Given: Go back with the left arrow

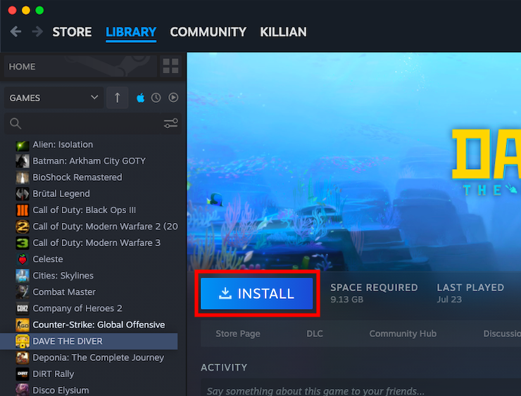Looking at the screenshot, I should 15,32.
